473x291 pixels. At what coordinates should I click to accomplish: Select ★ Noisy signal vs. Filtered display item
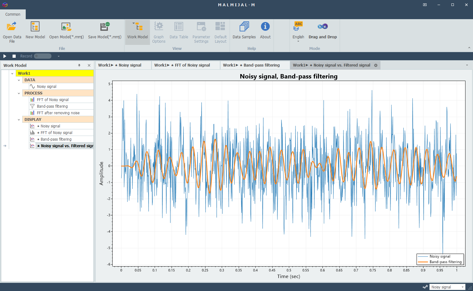(x=61, y=146)
